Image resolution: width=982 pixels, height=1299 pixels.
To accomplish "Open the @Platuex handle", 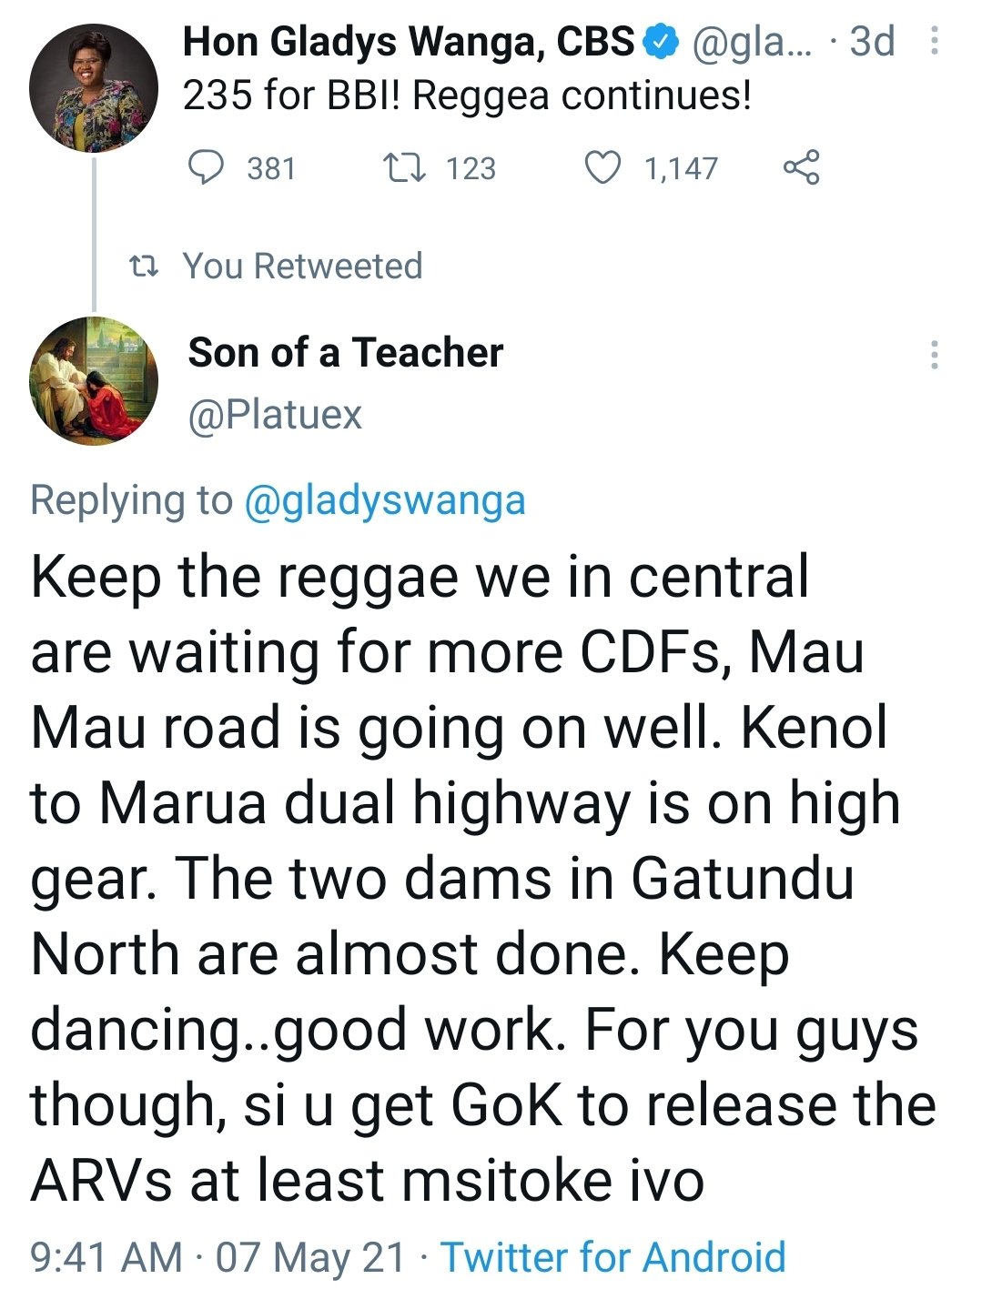I will (x=275, y=415).
